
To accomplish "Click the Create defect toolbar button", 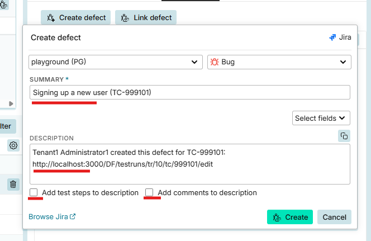I will (x=76, y=17).
